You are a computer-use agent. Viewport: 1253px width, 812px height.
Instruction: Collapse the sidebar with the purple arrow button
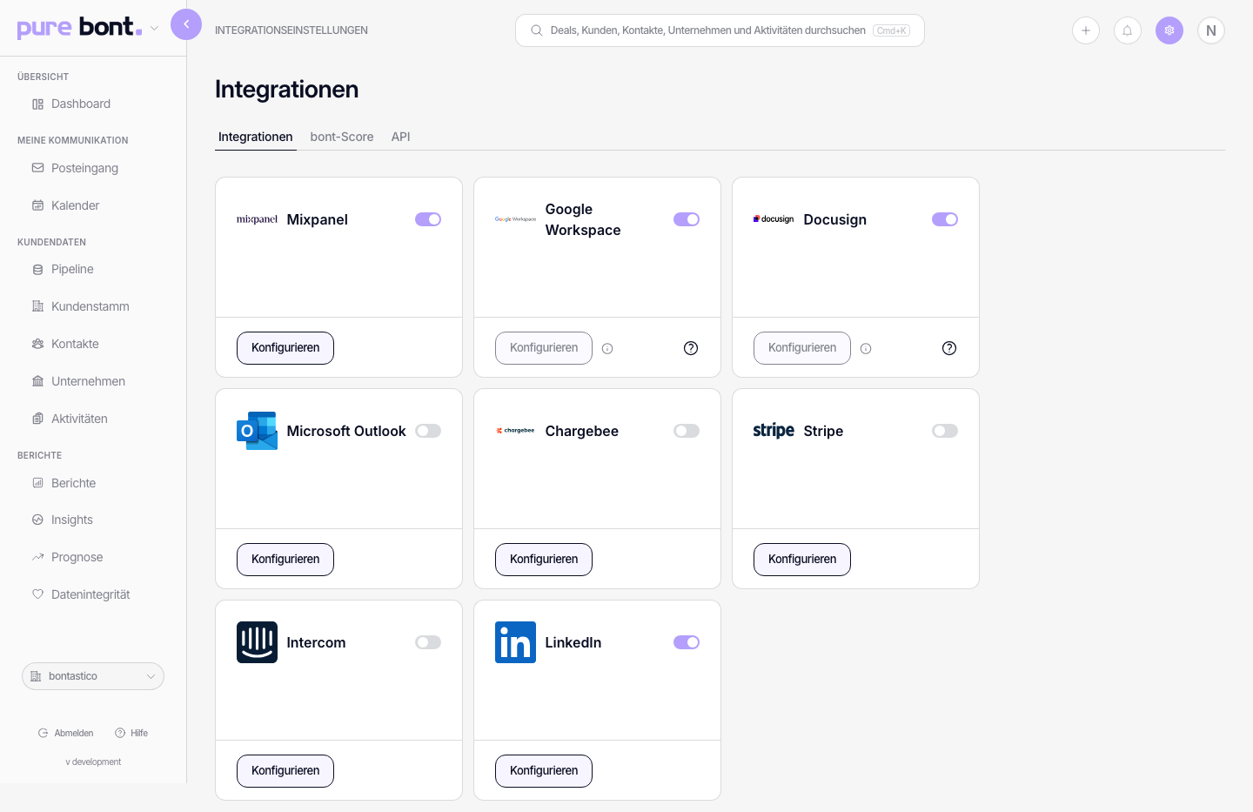click(186, 24)
